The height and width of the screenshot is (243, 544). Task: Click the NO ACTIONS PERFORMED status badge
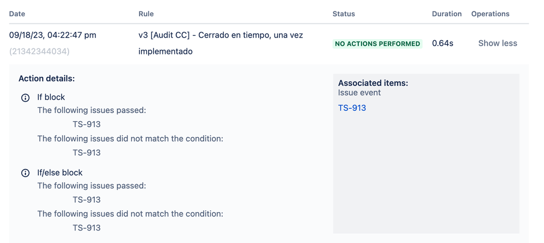click(377, 44)
